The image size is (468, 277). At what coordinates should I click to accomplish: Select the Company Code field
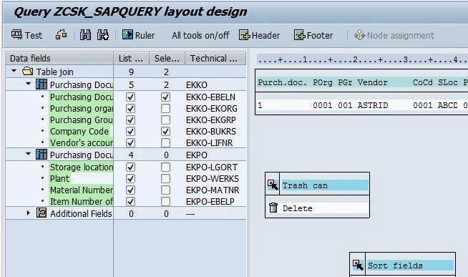[79, 131]
